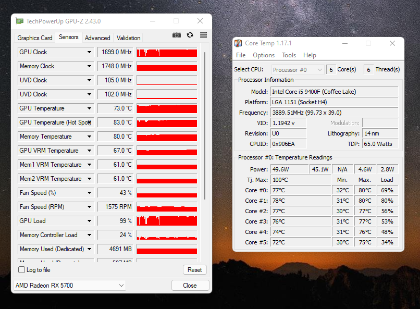
Task: Click the Fan Speed value 1575 RPM
Action: tap(115, 207)
